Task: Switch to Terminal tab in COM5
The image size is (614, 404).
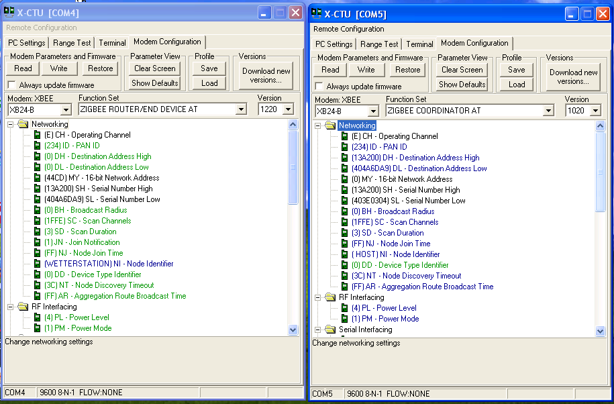Action: pos(420,44)
